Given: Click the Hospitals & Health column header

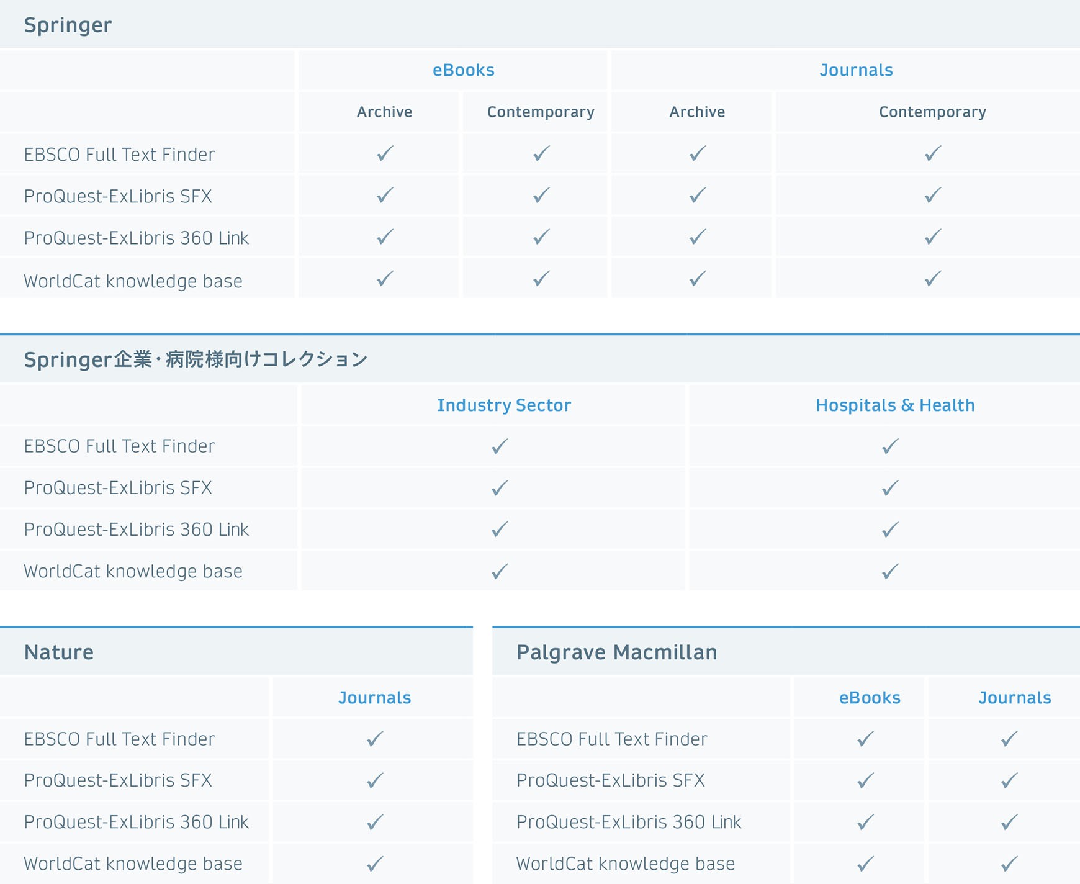Looking at the screenshot, I should (895, 405).
